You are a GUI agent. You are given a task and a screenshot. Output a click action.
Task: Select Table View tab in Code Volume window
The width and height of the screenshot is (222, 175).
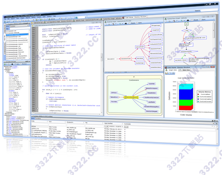[x=185, y=70]
